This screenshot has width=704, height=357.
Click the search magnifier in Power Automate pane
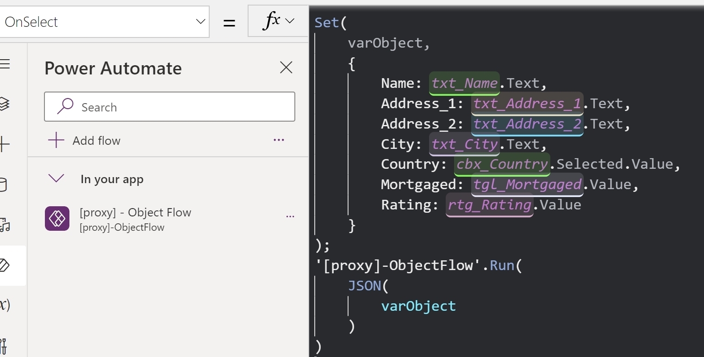pyautogui.click(x=65, y=107)
